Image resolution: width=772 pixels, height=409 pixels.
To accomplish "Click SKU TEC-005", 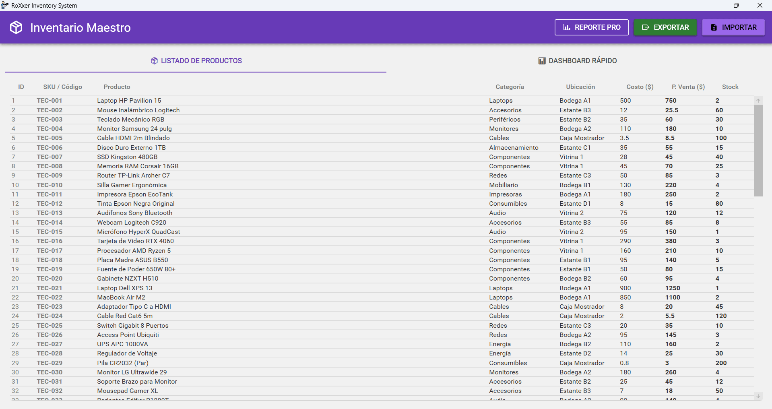I will [50, 138].
